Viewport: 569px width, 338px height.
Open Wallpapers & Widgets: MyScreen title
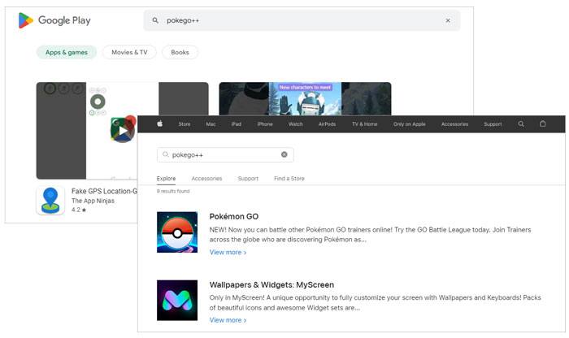[x=271, y=284]
